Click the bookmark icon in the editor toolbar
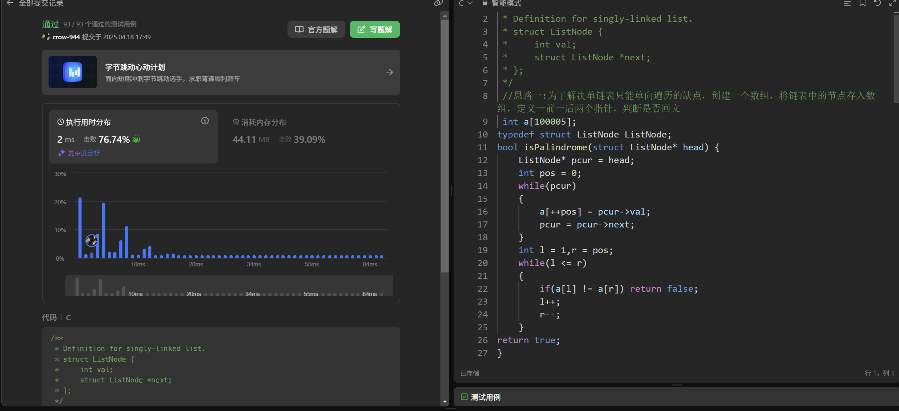Screen dimensions: 899x411 click(x=863, y=3)
